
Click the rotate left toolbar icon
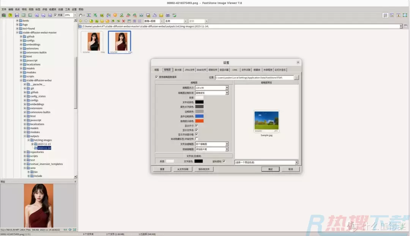[128, 15]
